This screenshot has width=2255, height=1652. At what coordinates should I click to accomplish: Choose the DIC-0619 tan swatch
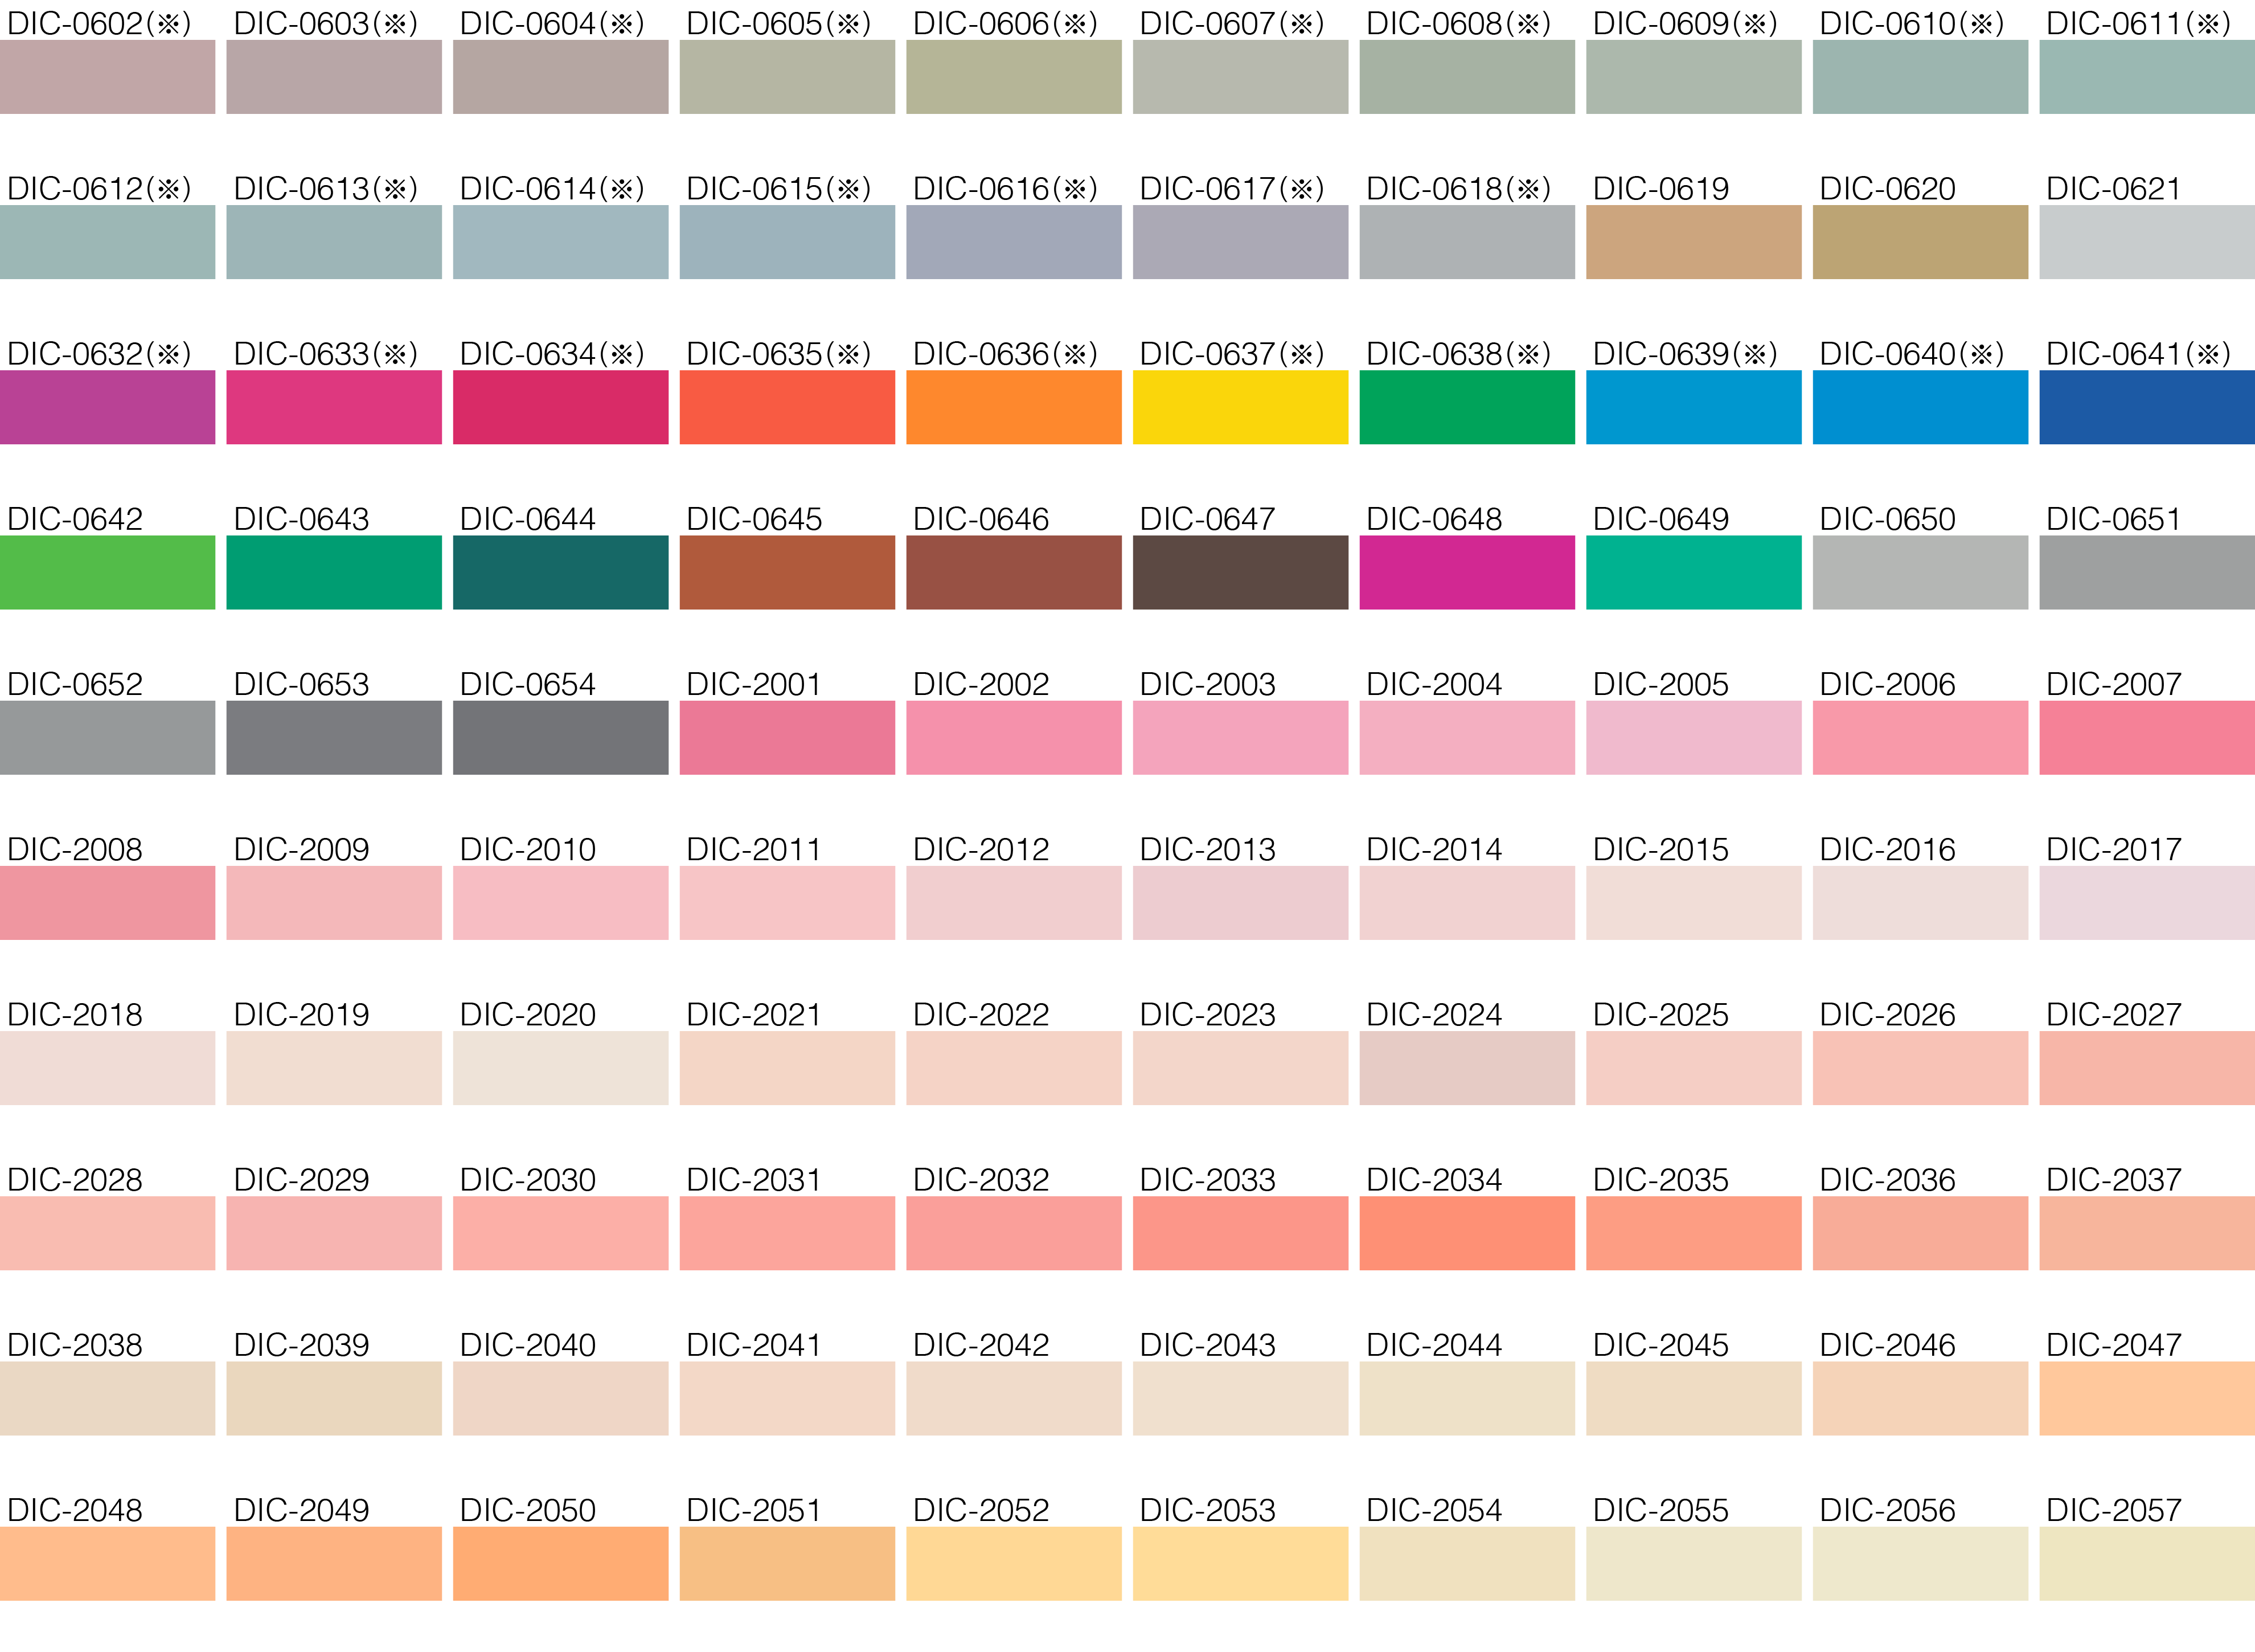tap(1694, 242)
